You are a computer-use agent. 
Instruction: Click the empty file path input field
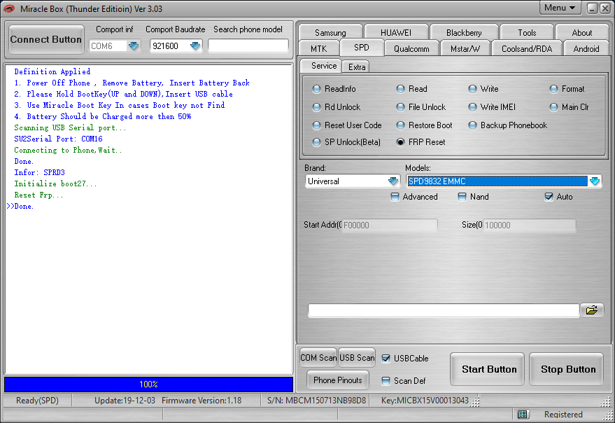444,310
